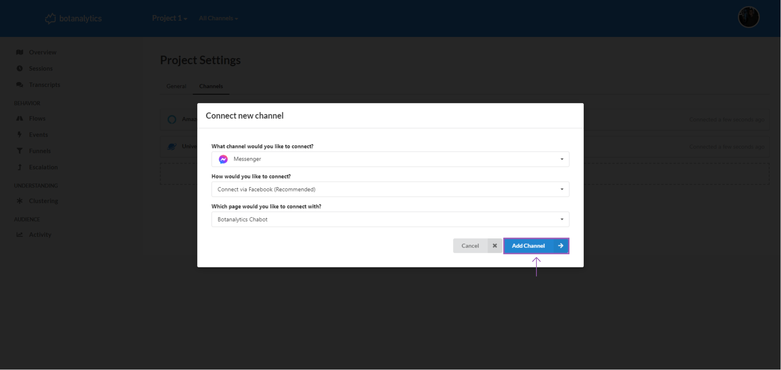The width and height of the screenshot is (781, 370).
Task: Go to Sessions page
Action: tap(41, 68)
